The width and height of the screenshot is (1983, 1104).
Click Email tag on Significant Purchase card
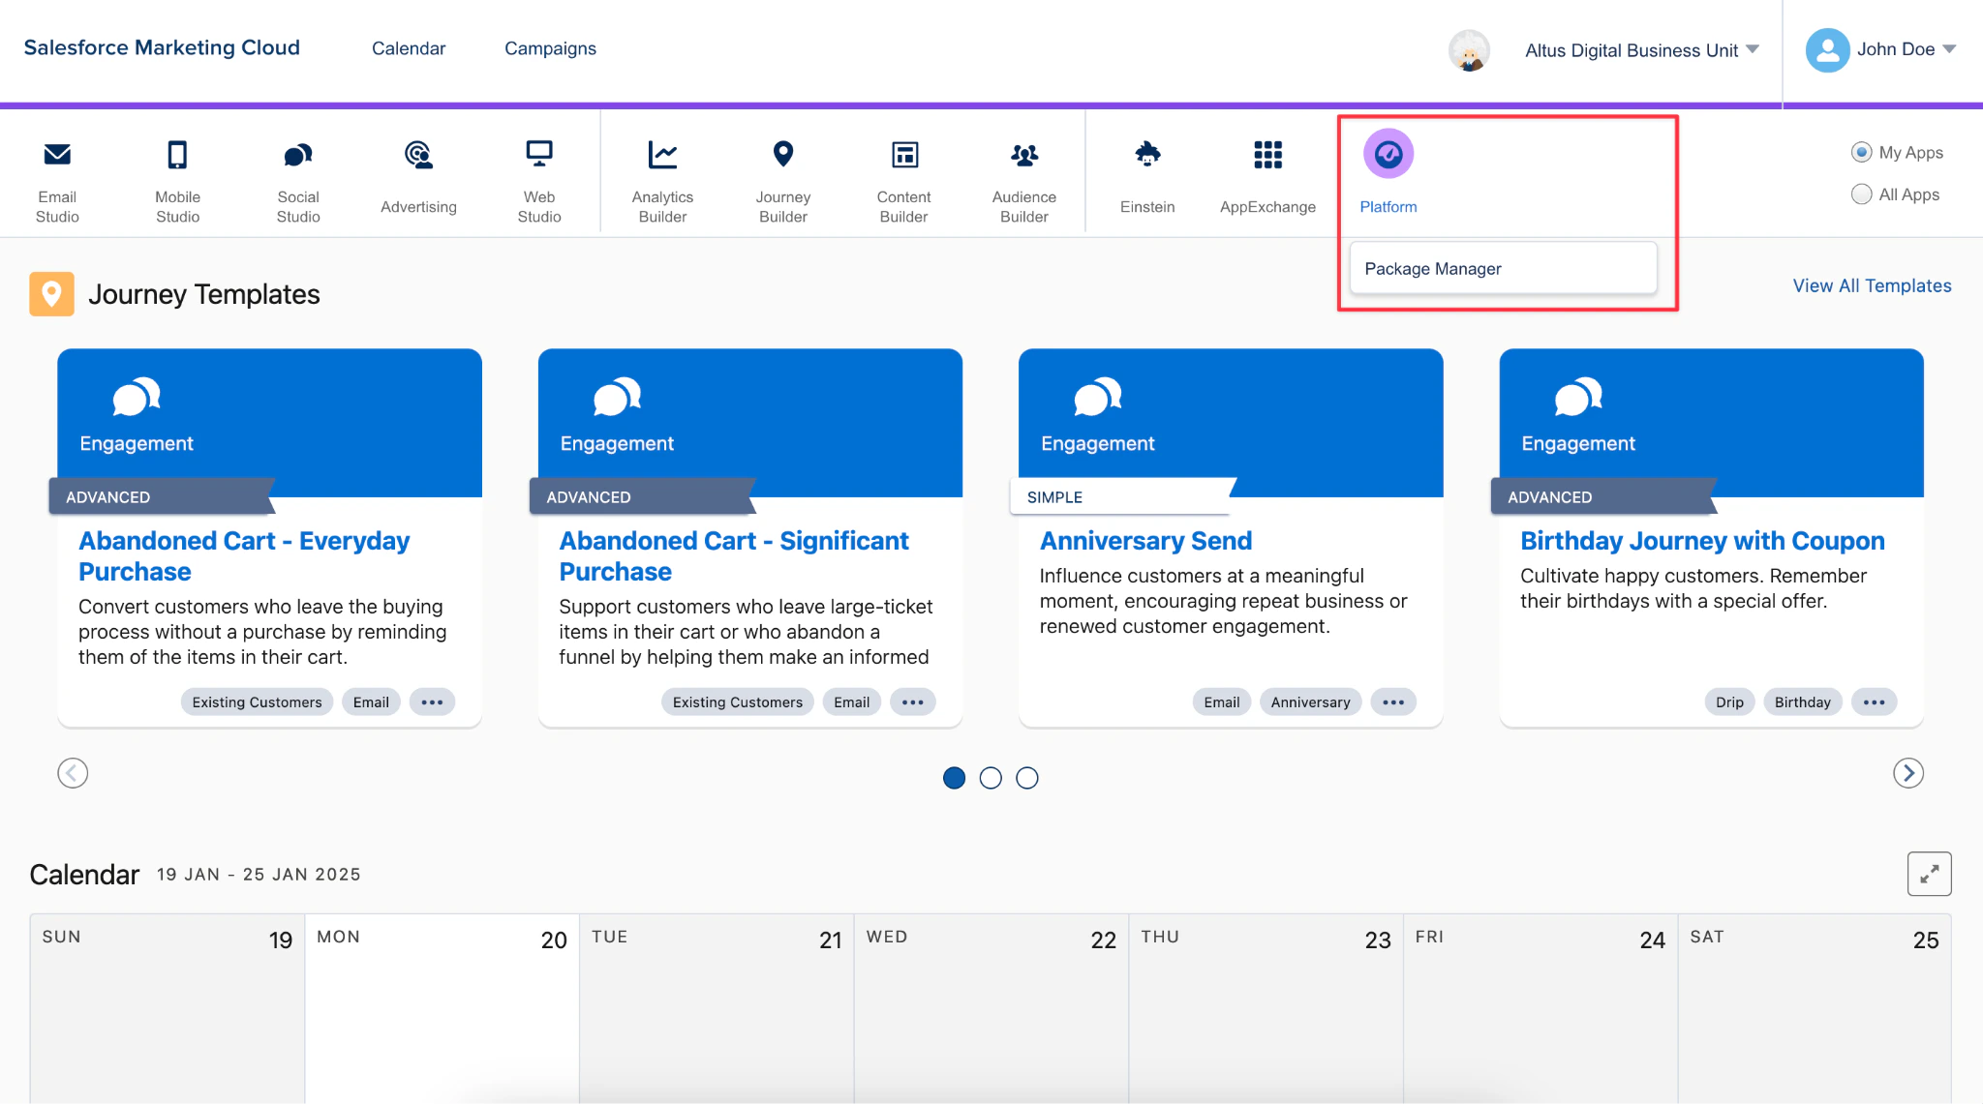coord(852,702)
